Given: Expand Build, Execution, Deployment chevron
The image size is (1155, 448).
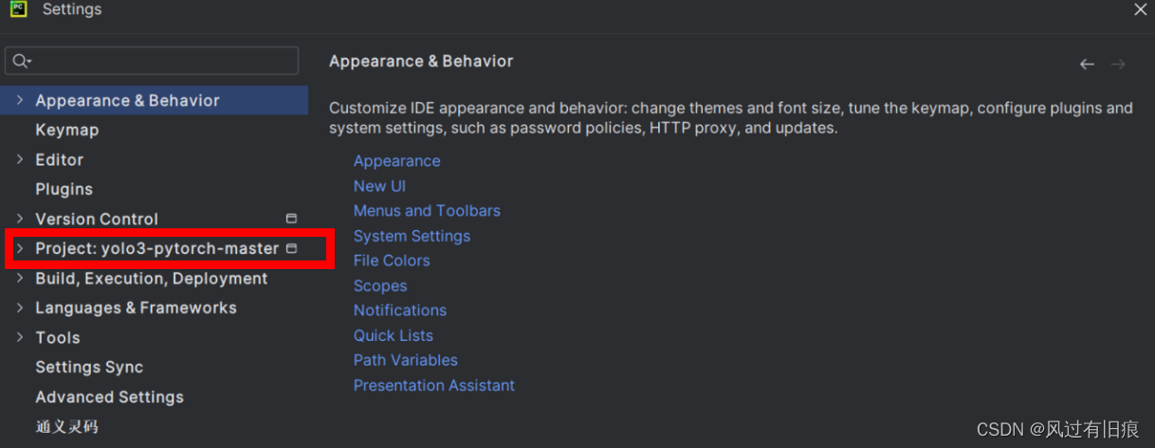Looking at the screenshot, I should pyautogui.click(x=20, y=278).
